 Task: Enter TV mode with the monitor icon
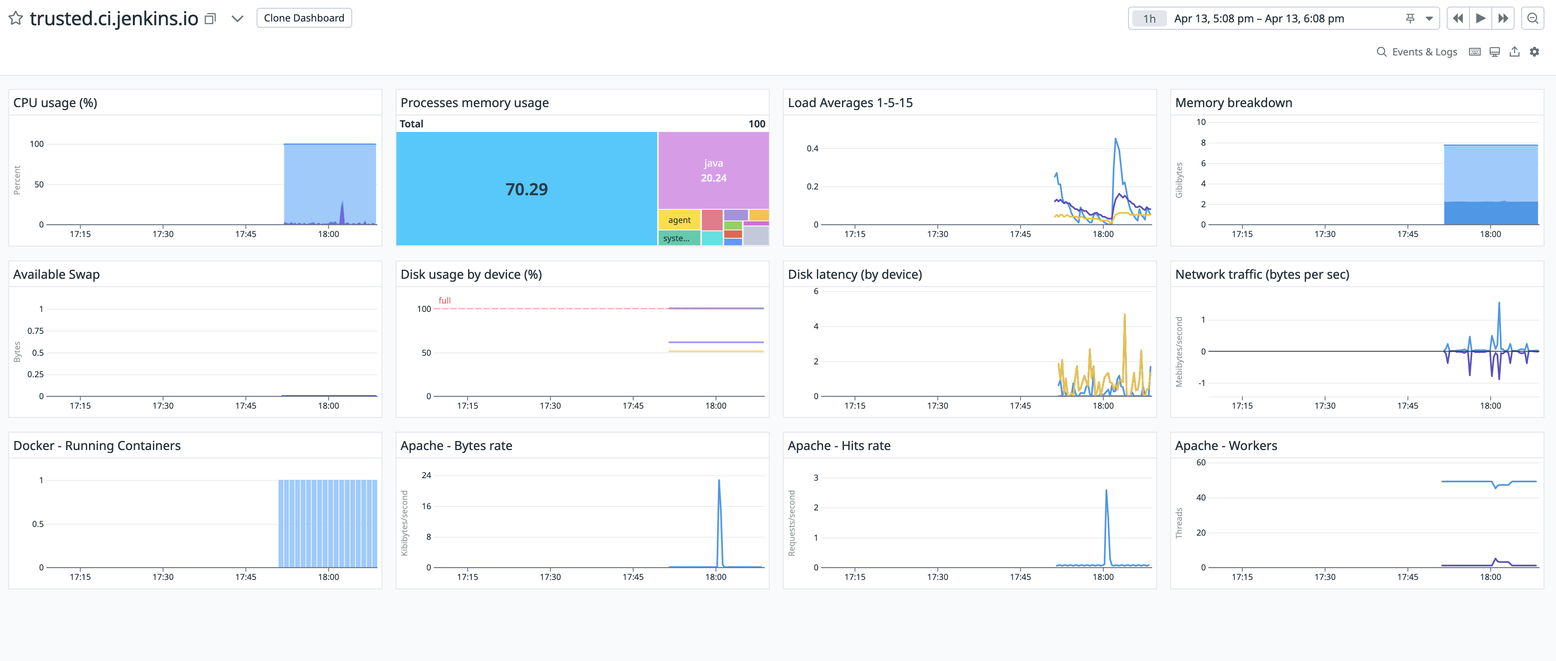[x=1494, y=51]
